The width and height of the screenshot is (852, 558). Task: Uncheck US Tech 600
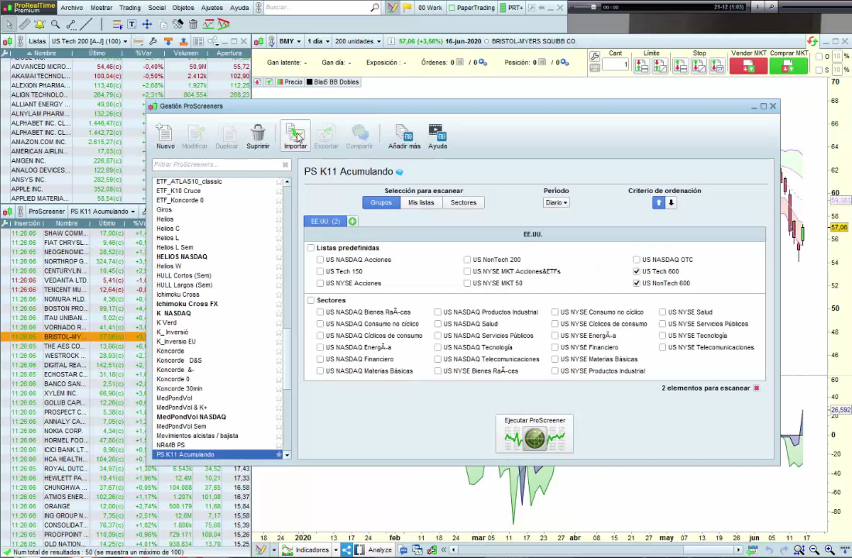point(637,271)
